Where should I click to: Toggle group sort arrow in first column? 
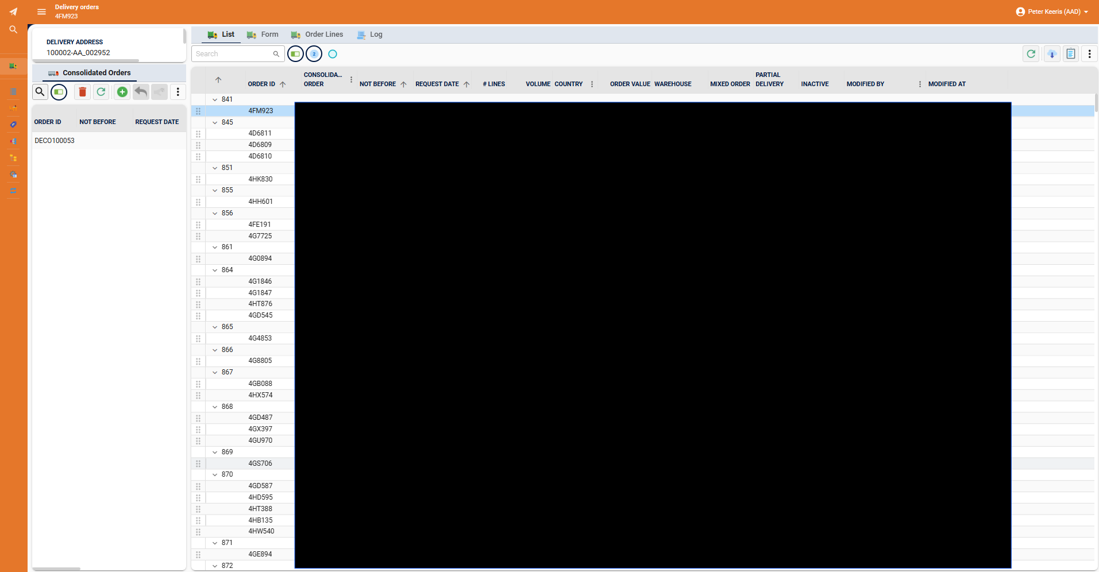(x=218, y=80)
